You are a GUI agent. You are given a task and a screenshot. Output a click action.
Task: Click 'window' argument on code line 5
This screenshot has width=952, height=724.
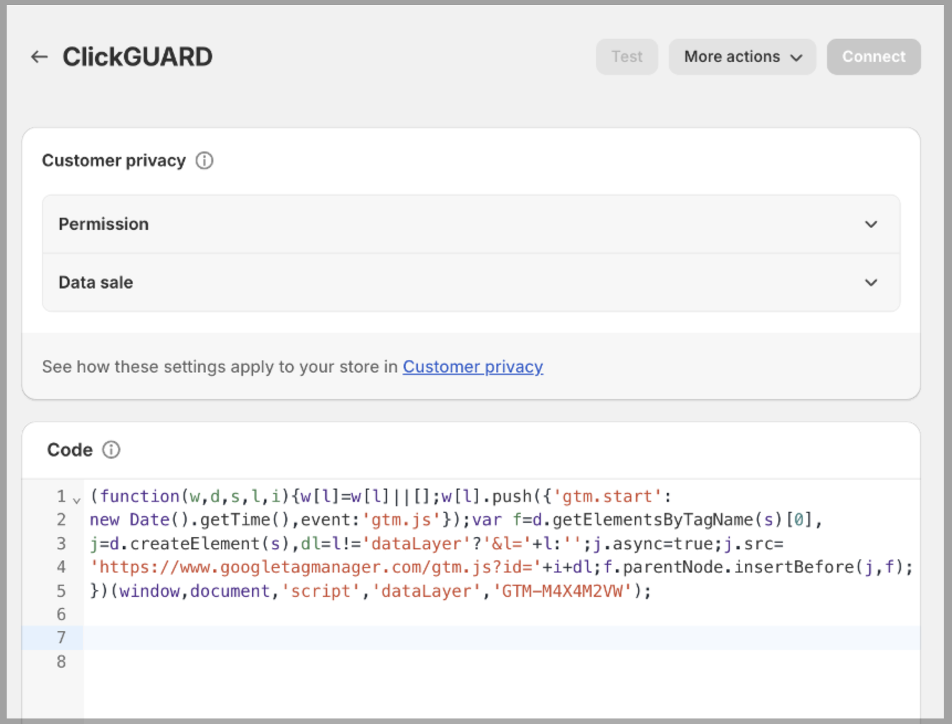click(x=149, y=591)
